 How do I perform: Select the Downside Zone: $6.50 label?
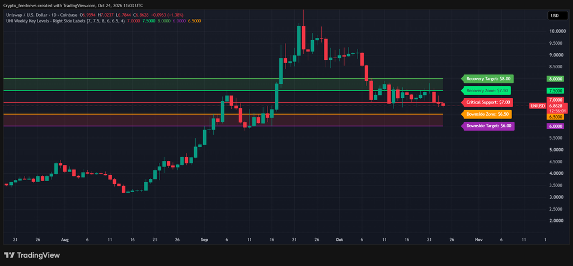click(487, 114)
